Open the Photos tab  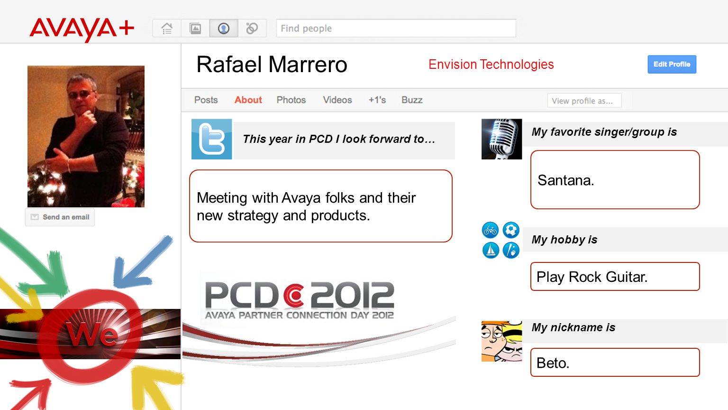coord(291,100)
